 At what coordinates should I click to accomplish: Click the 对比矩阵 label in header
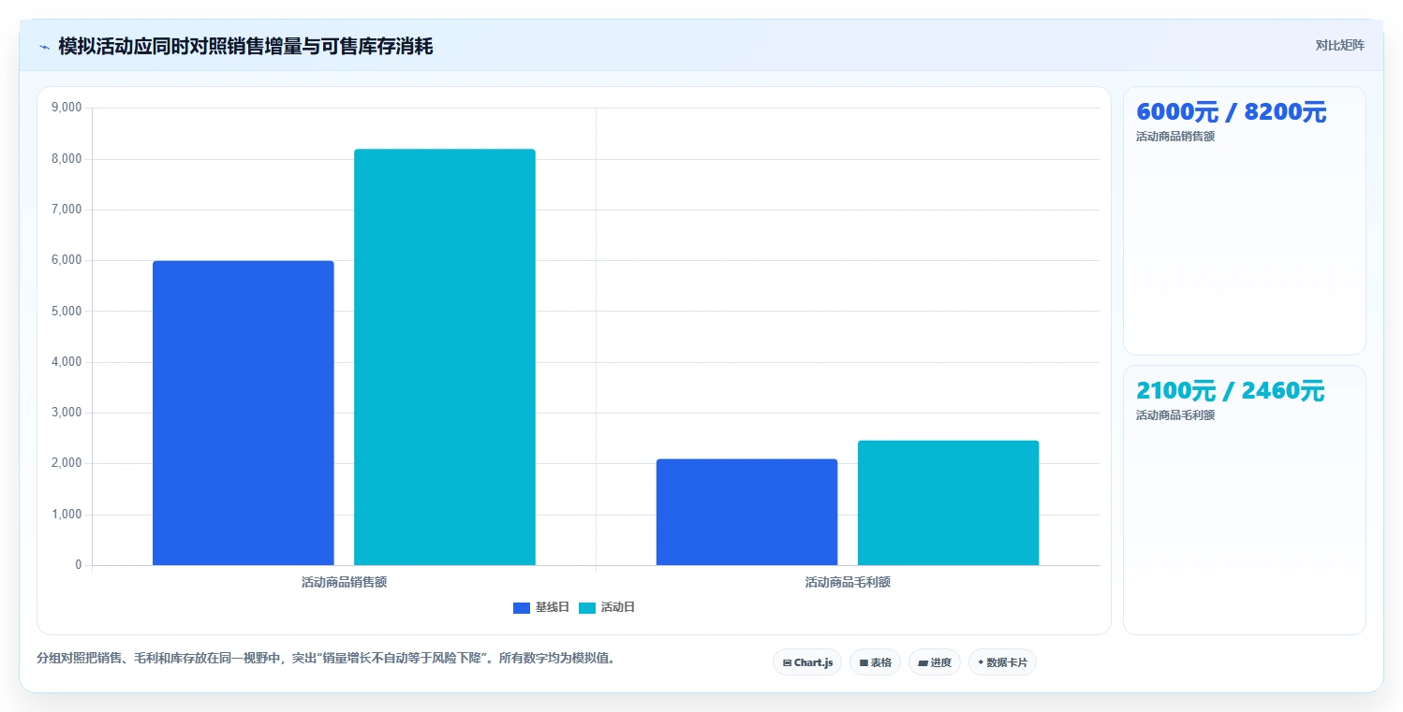tap(1339, 45)
